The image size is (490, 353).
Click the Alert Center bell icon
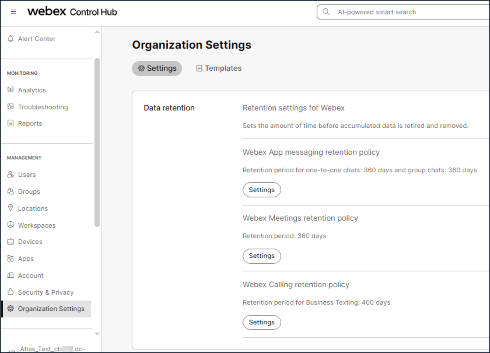(11, 38)
